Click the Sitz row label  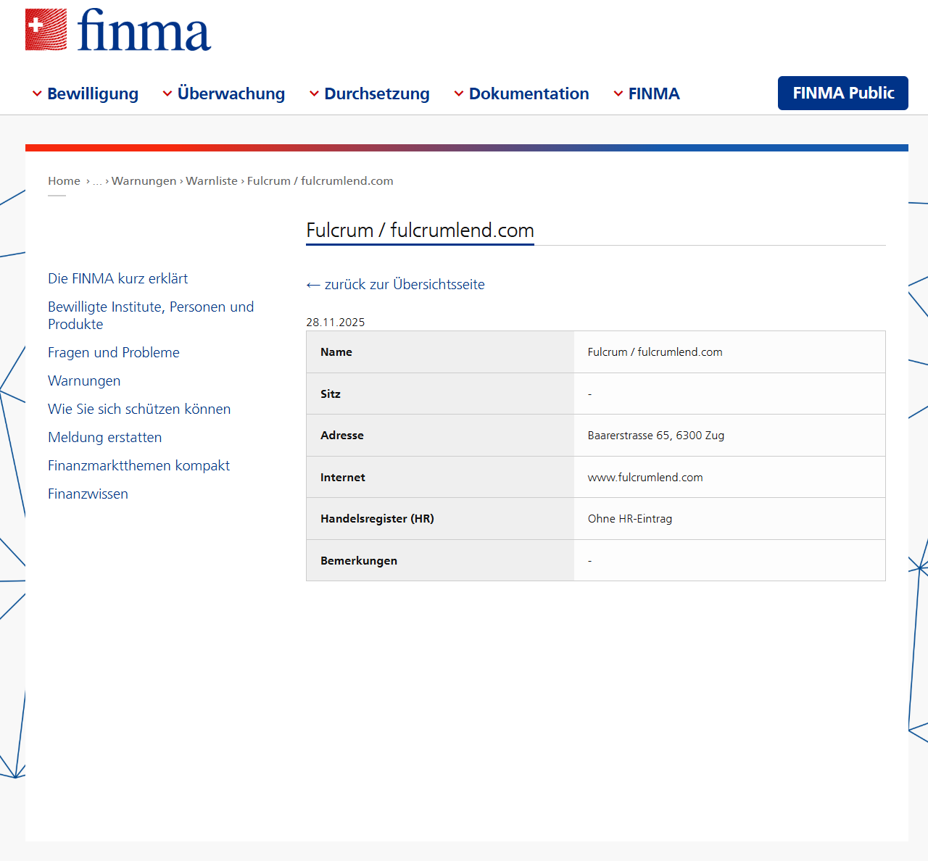(x=331, y=394)
